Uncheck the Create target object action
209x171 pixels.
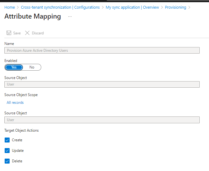pyautogui.click(x=7, y=140)
